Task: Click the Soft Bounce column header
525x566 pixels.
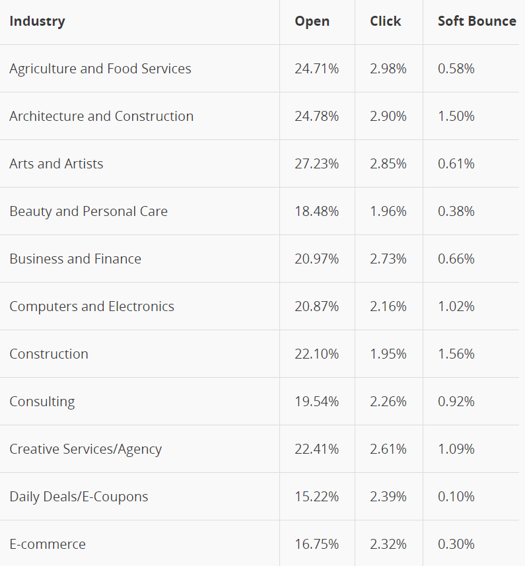Action: pos(477,21)
